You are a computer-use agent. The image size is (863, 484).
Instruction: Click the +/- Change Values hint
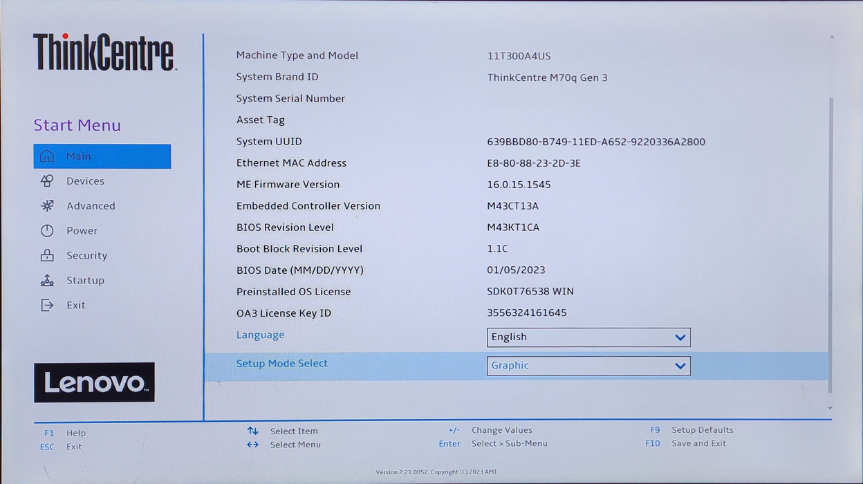(x=490, y=430)
